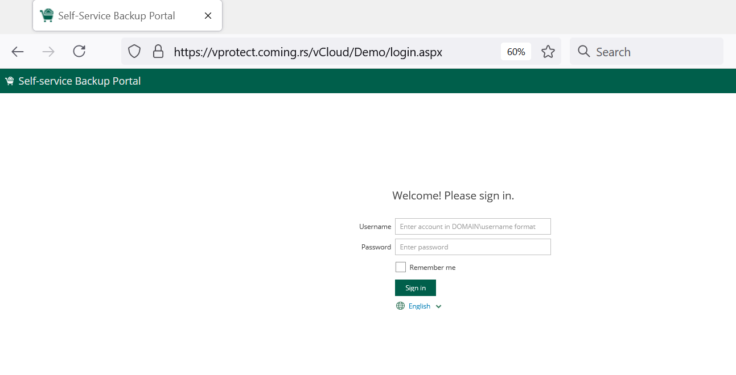This screenshot has height=375, width=736.
Task: Click the magnifying glass in the search field
Action: click(x=584, y=51)
